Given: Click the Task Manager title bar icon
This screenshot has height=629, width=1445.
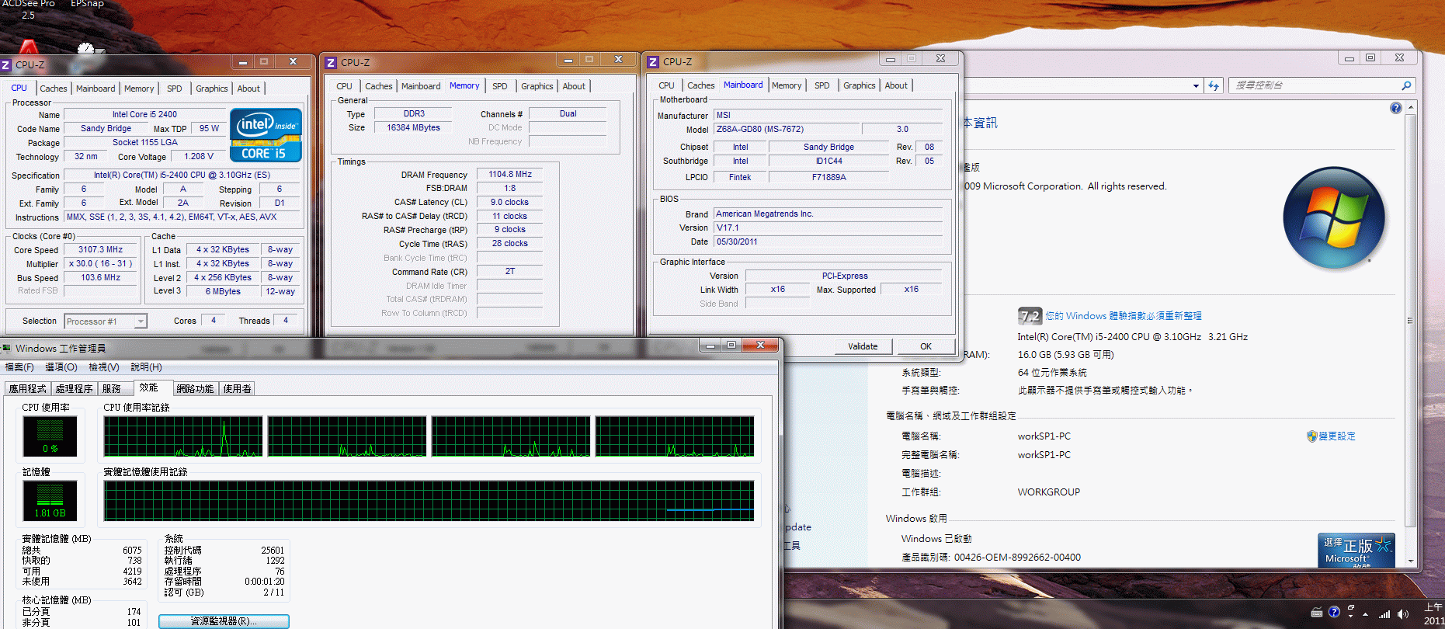Looking at the screenshot, I should pyautogui.click(x=6, y=348).
